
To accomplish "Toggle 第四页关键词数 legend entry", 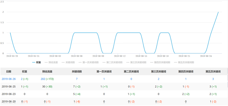I will [x=160, y=62].
